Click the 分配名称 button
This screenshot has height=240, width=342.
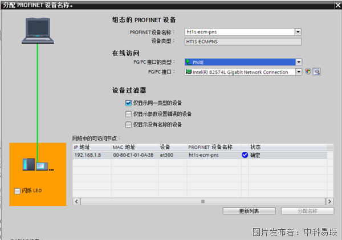307,211
